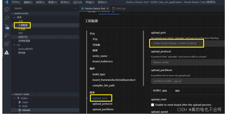The image size is (225, 114).
Task: Open Source Control view in activity bar
Action: (x=7, y=27)
